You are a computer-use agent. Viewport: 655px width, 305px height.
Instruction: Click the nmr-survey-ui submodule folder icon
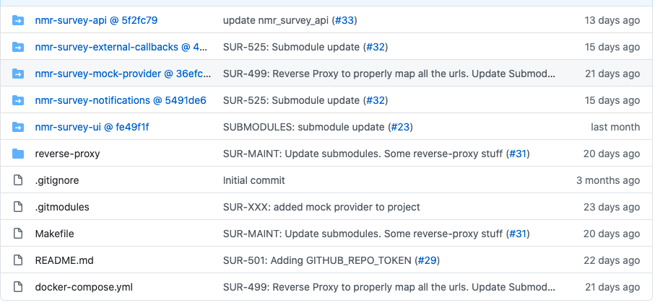(x=18, y=127)
